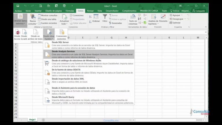The width and height of the screenshot is (222, 125).
Task: Click Fuentes recientes
Action: point(48,23)
